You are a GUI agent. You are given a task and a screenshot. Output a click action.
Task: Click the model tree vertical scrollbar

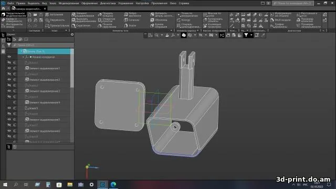pos(72,68)
